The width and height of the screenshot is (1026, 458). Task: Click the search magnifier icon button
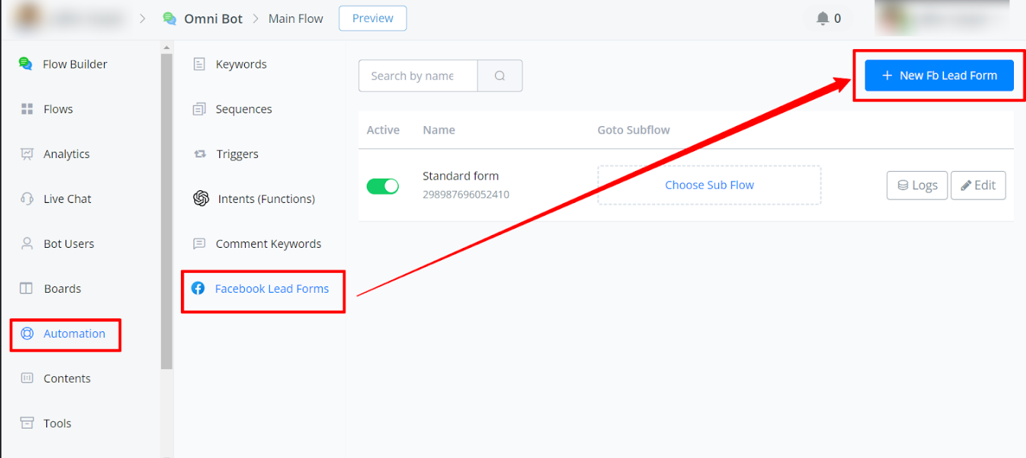tap(500, 76)
